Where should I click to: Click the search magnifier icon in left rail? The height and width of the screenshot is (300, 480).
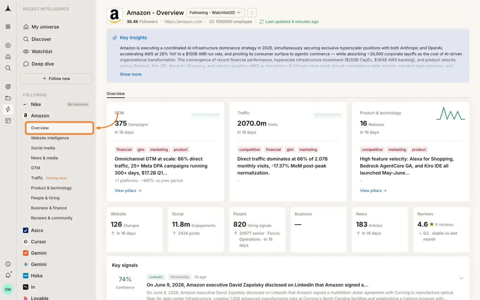tap(8, 68)
